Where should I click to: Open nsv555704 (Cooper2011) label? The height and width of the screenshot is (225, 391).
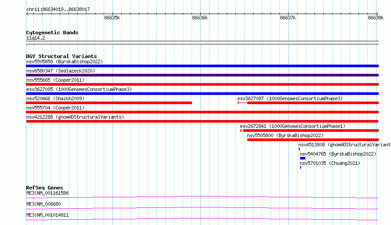(x=55, y=108)
